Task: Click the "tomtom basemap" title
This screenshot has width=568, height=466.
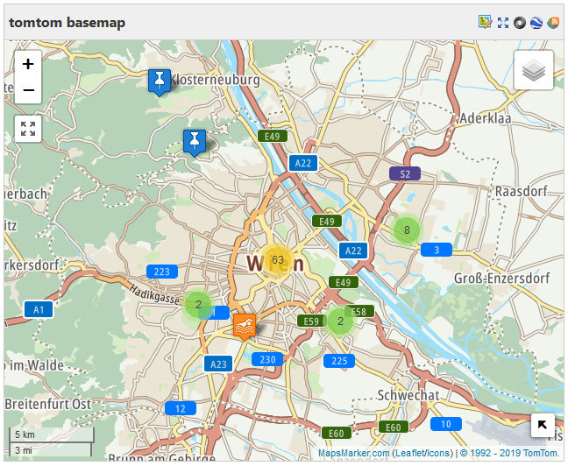Action: [x=67, y=23]
